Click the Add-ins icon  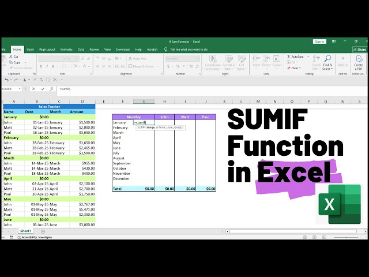[x=343, y=59]
